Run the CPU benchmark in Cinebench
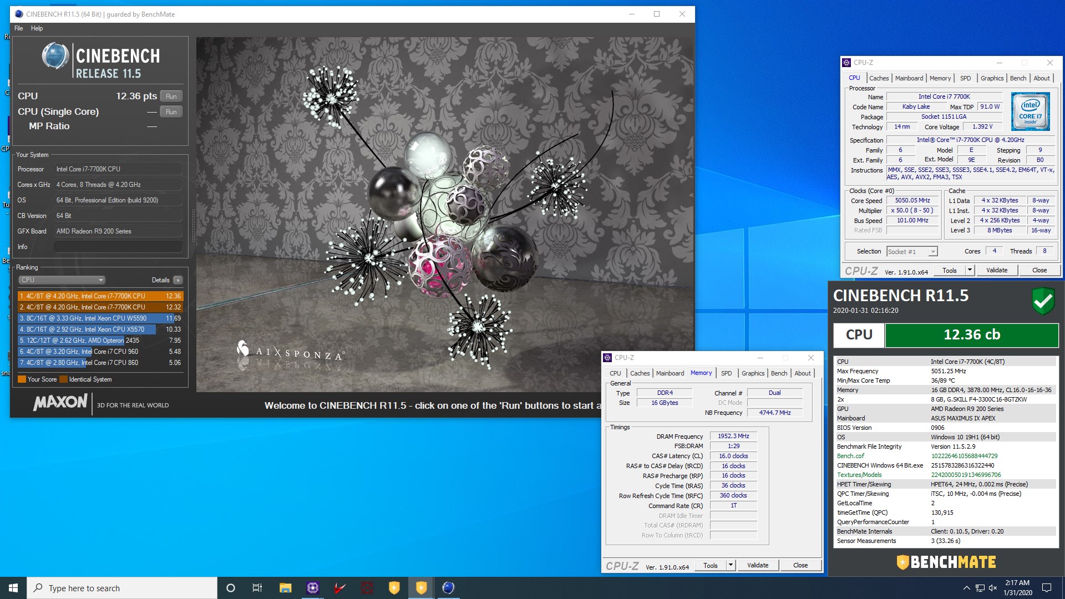This screenshot has height=599, width=1065. pyautogui.click(x=171, y=96)
